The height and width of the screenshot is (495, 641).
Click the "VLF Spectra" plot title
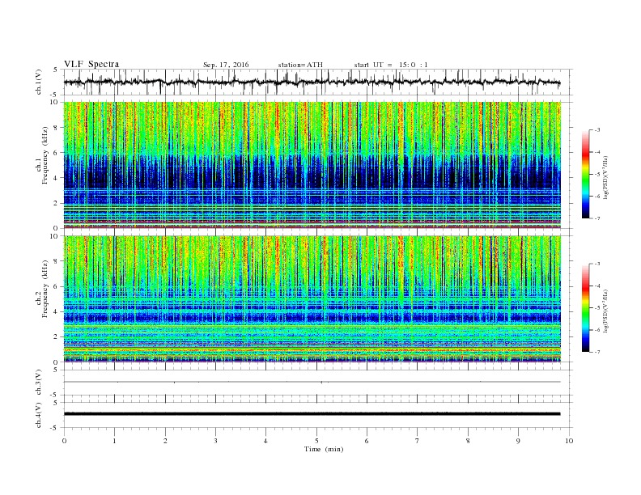[x=91, y=64]
